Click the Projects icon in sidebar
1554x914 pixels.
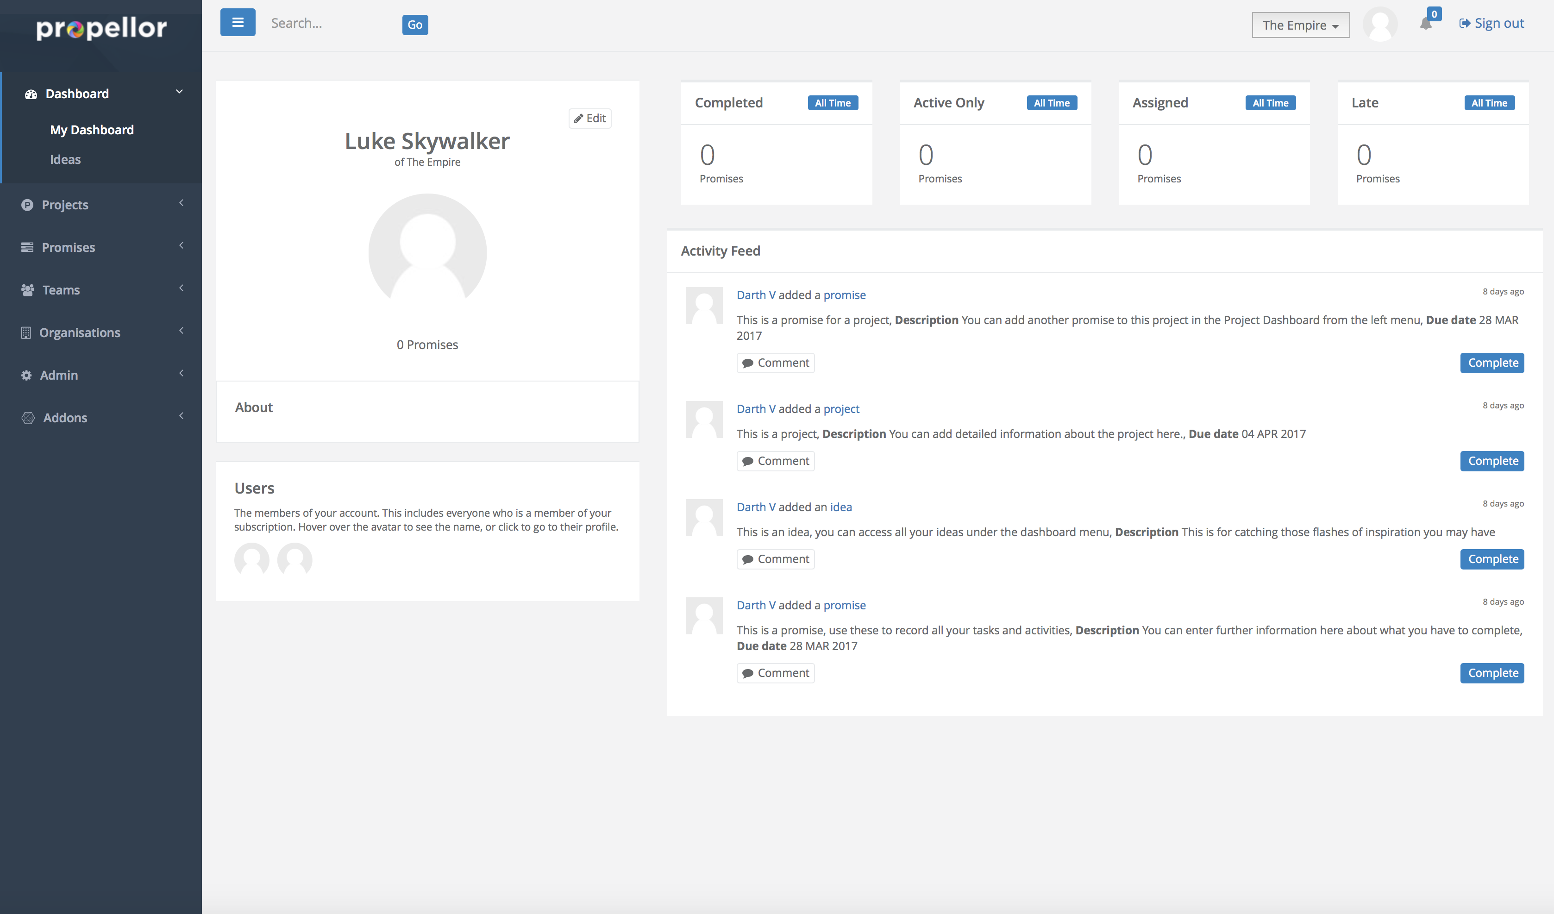[x=27, y=205]
